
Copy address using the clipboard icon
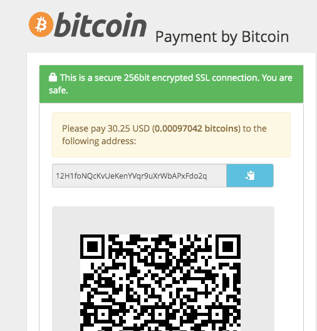click(250, 176)
